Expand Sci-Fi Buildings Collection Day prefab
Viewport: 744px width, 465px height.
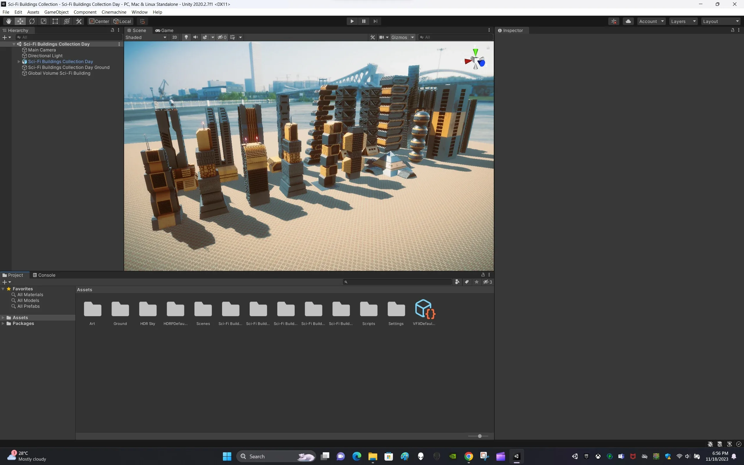[x=19, y=62]
